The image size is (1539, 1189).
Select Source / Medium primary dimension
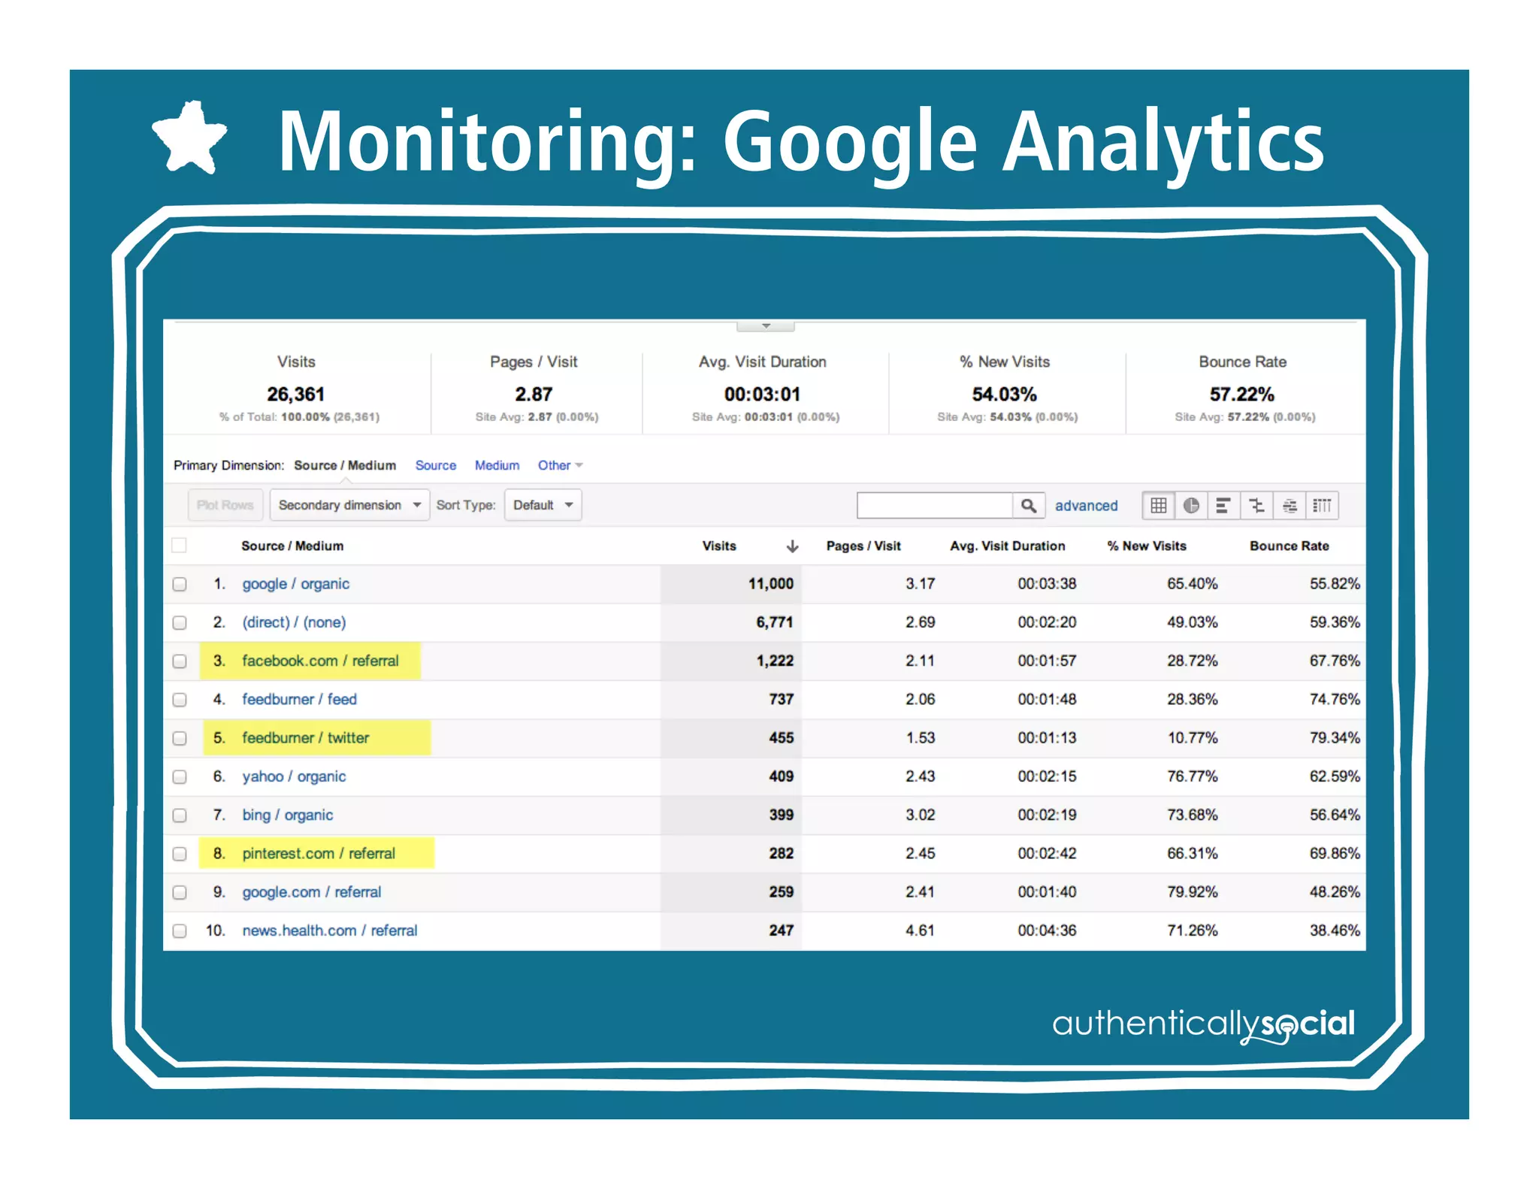(x=345, y=466)
